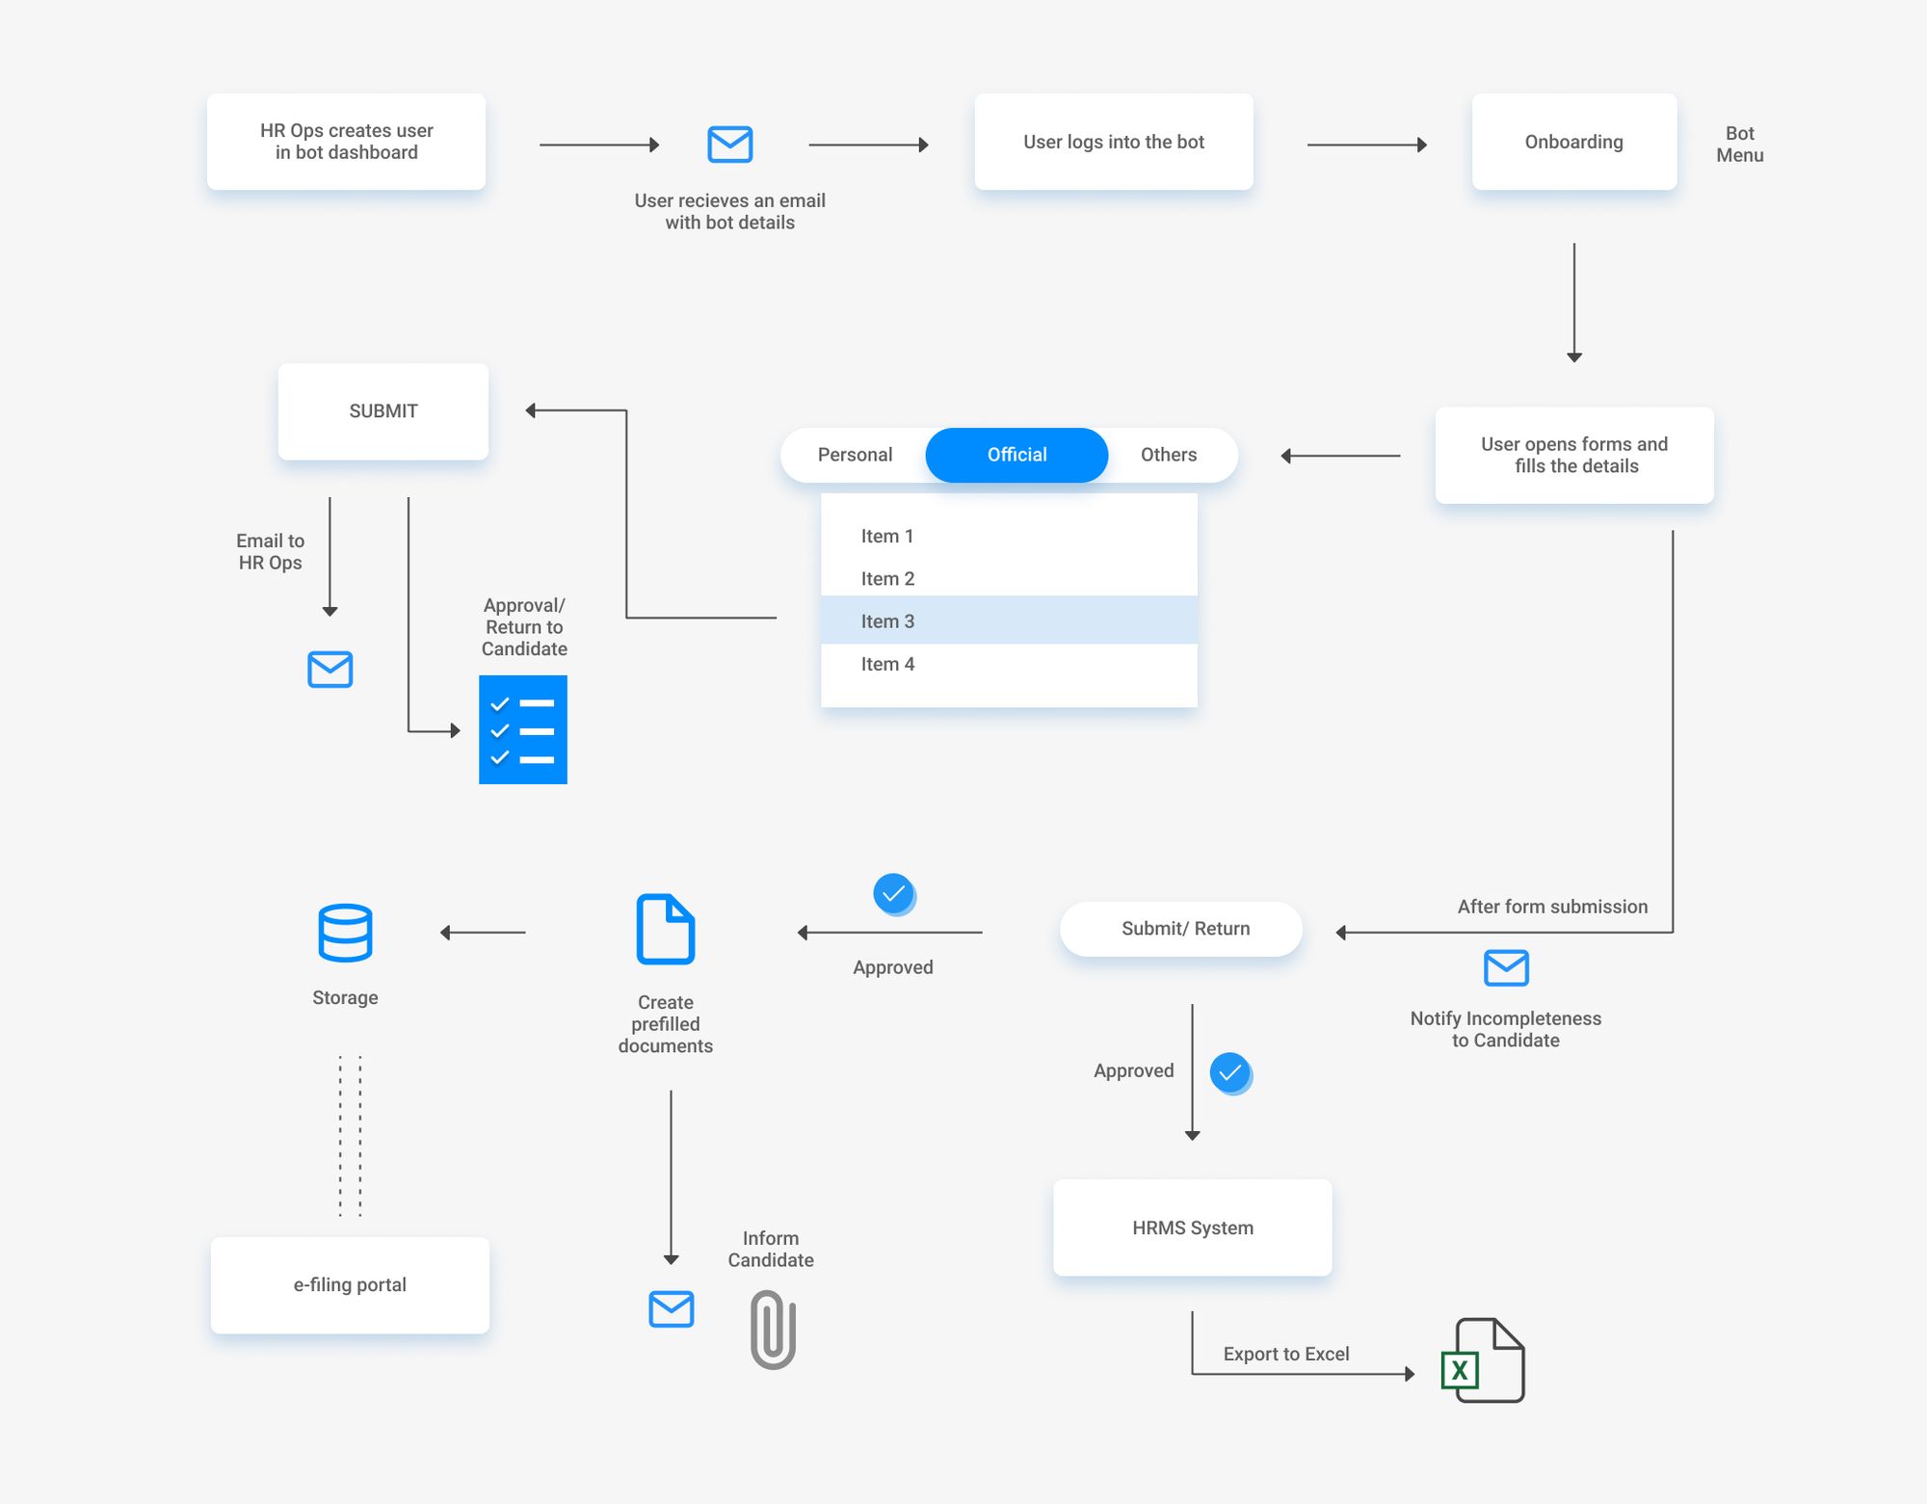Click the Notify Incompleteness envelope icon
This screenshot has height=1504, width=1927.
pyautogui.click(x=1505, y=968)
